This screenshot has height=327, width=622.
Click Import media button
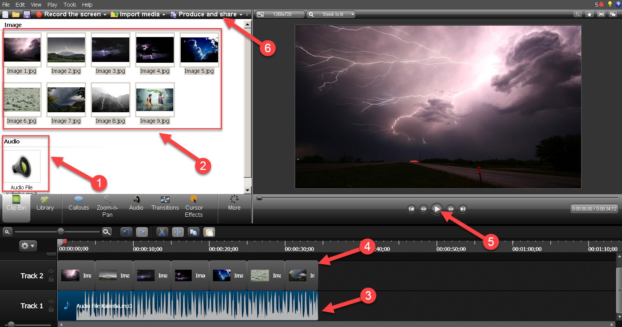138,14
